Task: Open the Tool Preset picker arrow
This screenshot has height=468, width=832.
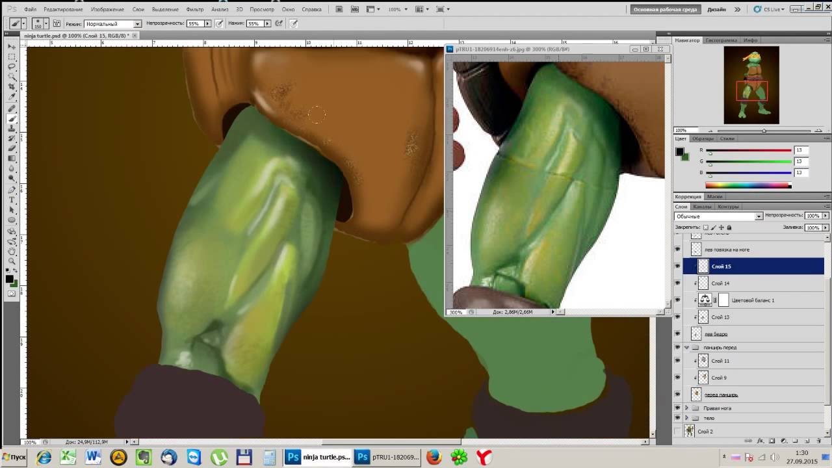Action: pos(23,23)
